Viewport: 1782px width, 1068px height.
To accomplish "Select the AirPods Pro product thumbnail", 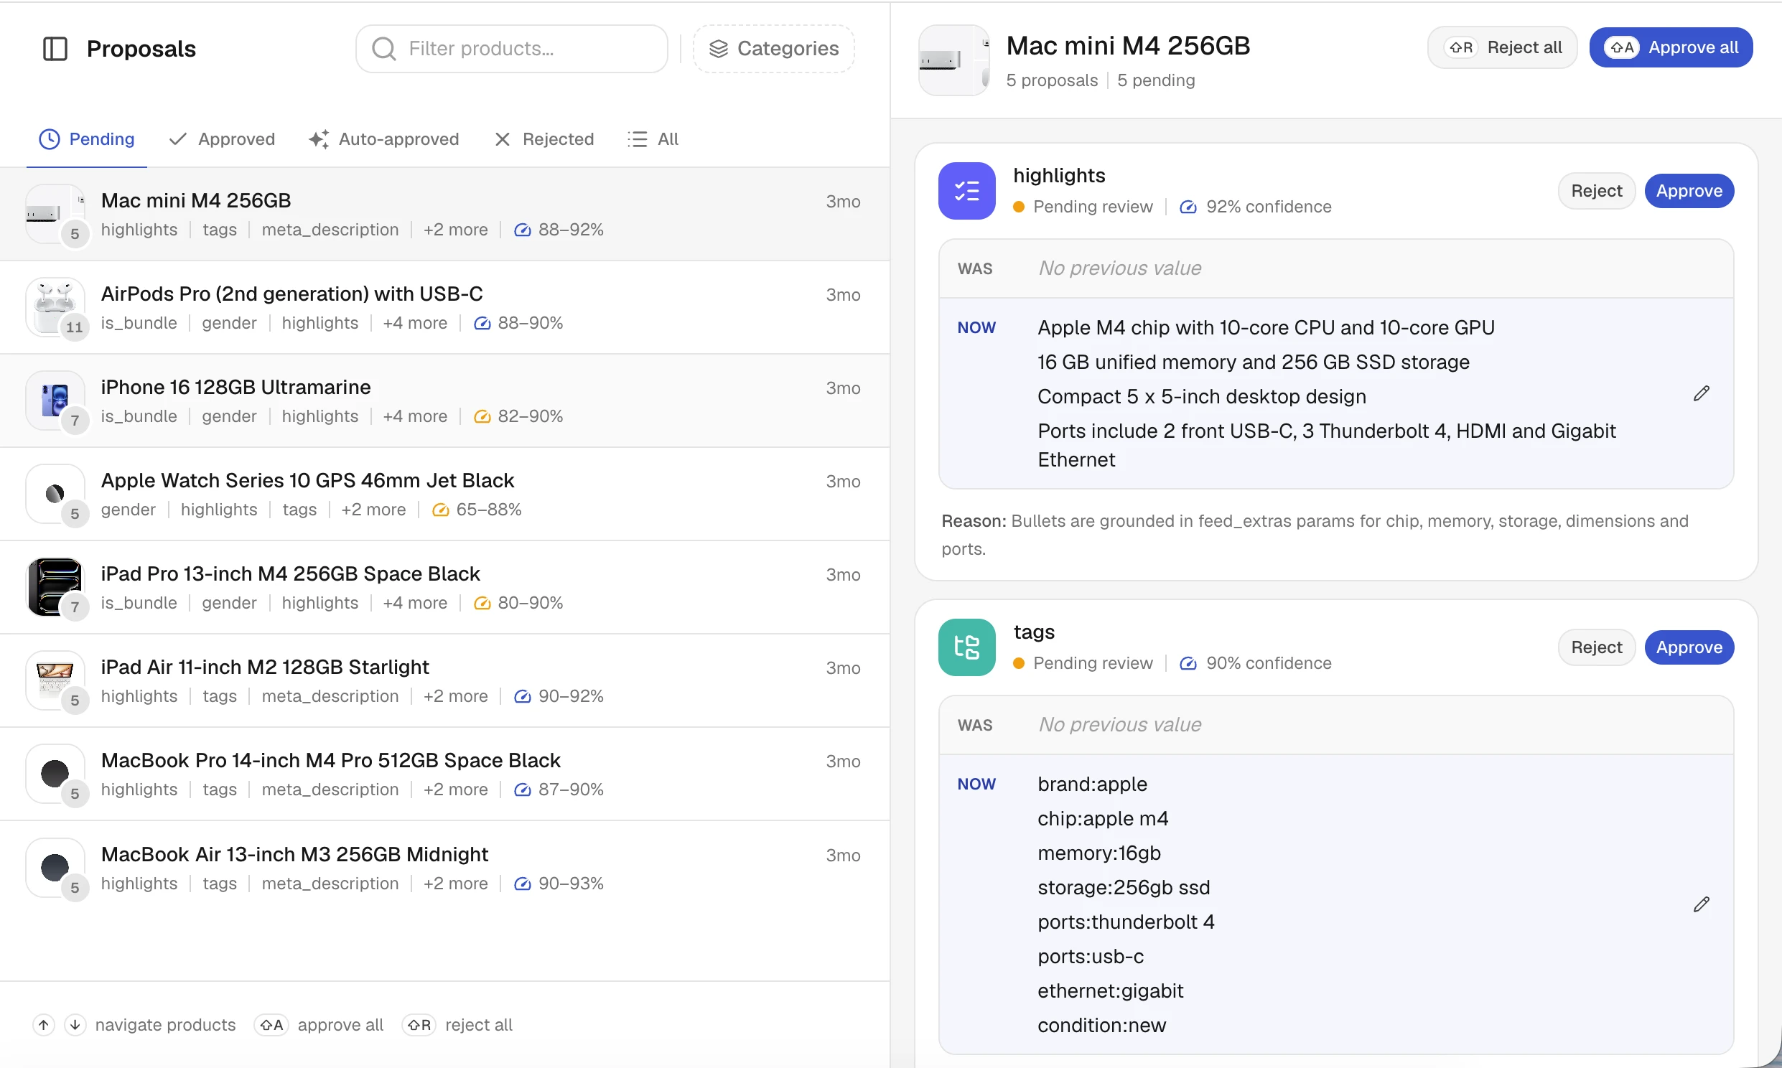I will [x=55, y=307].
